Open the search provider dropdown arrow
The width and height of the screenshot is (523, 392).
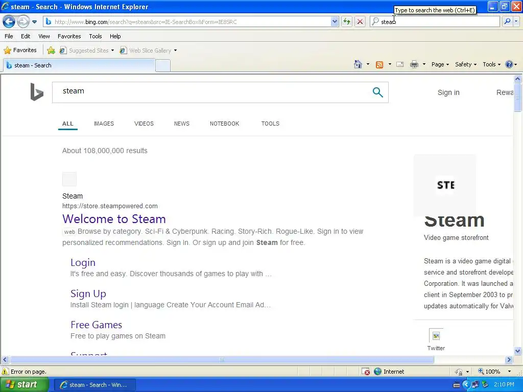(x=516, y=22)
